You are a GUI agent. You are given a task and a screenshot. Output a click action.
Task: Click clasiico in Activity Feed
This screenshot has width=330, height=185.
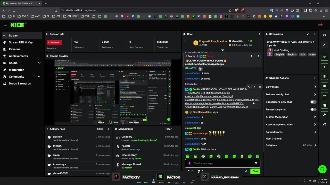[57, 137]
